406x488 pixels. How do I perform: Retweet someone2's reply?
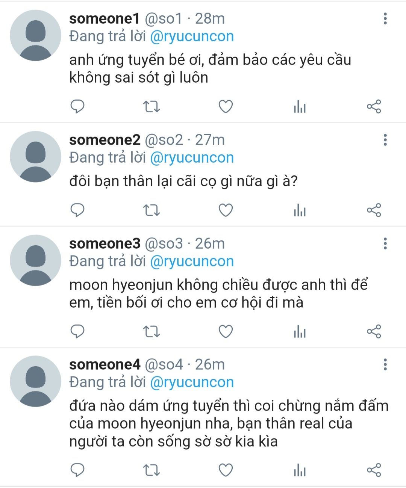[x=152, y=210]
